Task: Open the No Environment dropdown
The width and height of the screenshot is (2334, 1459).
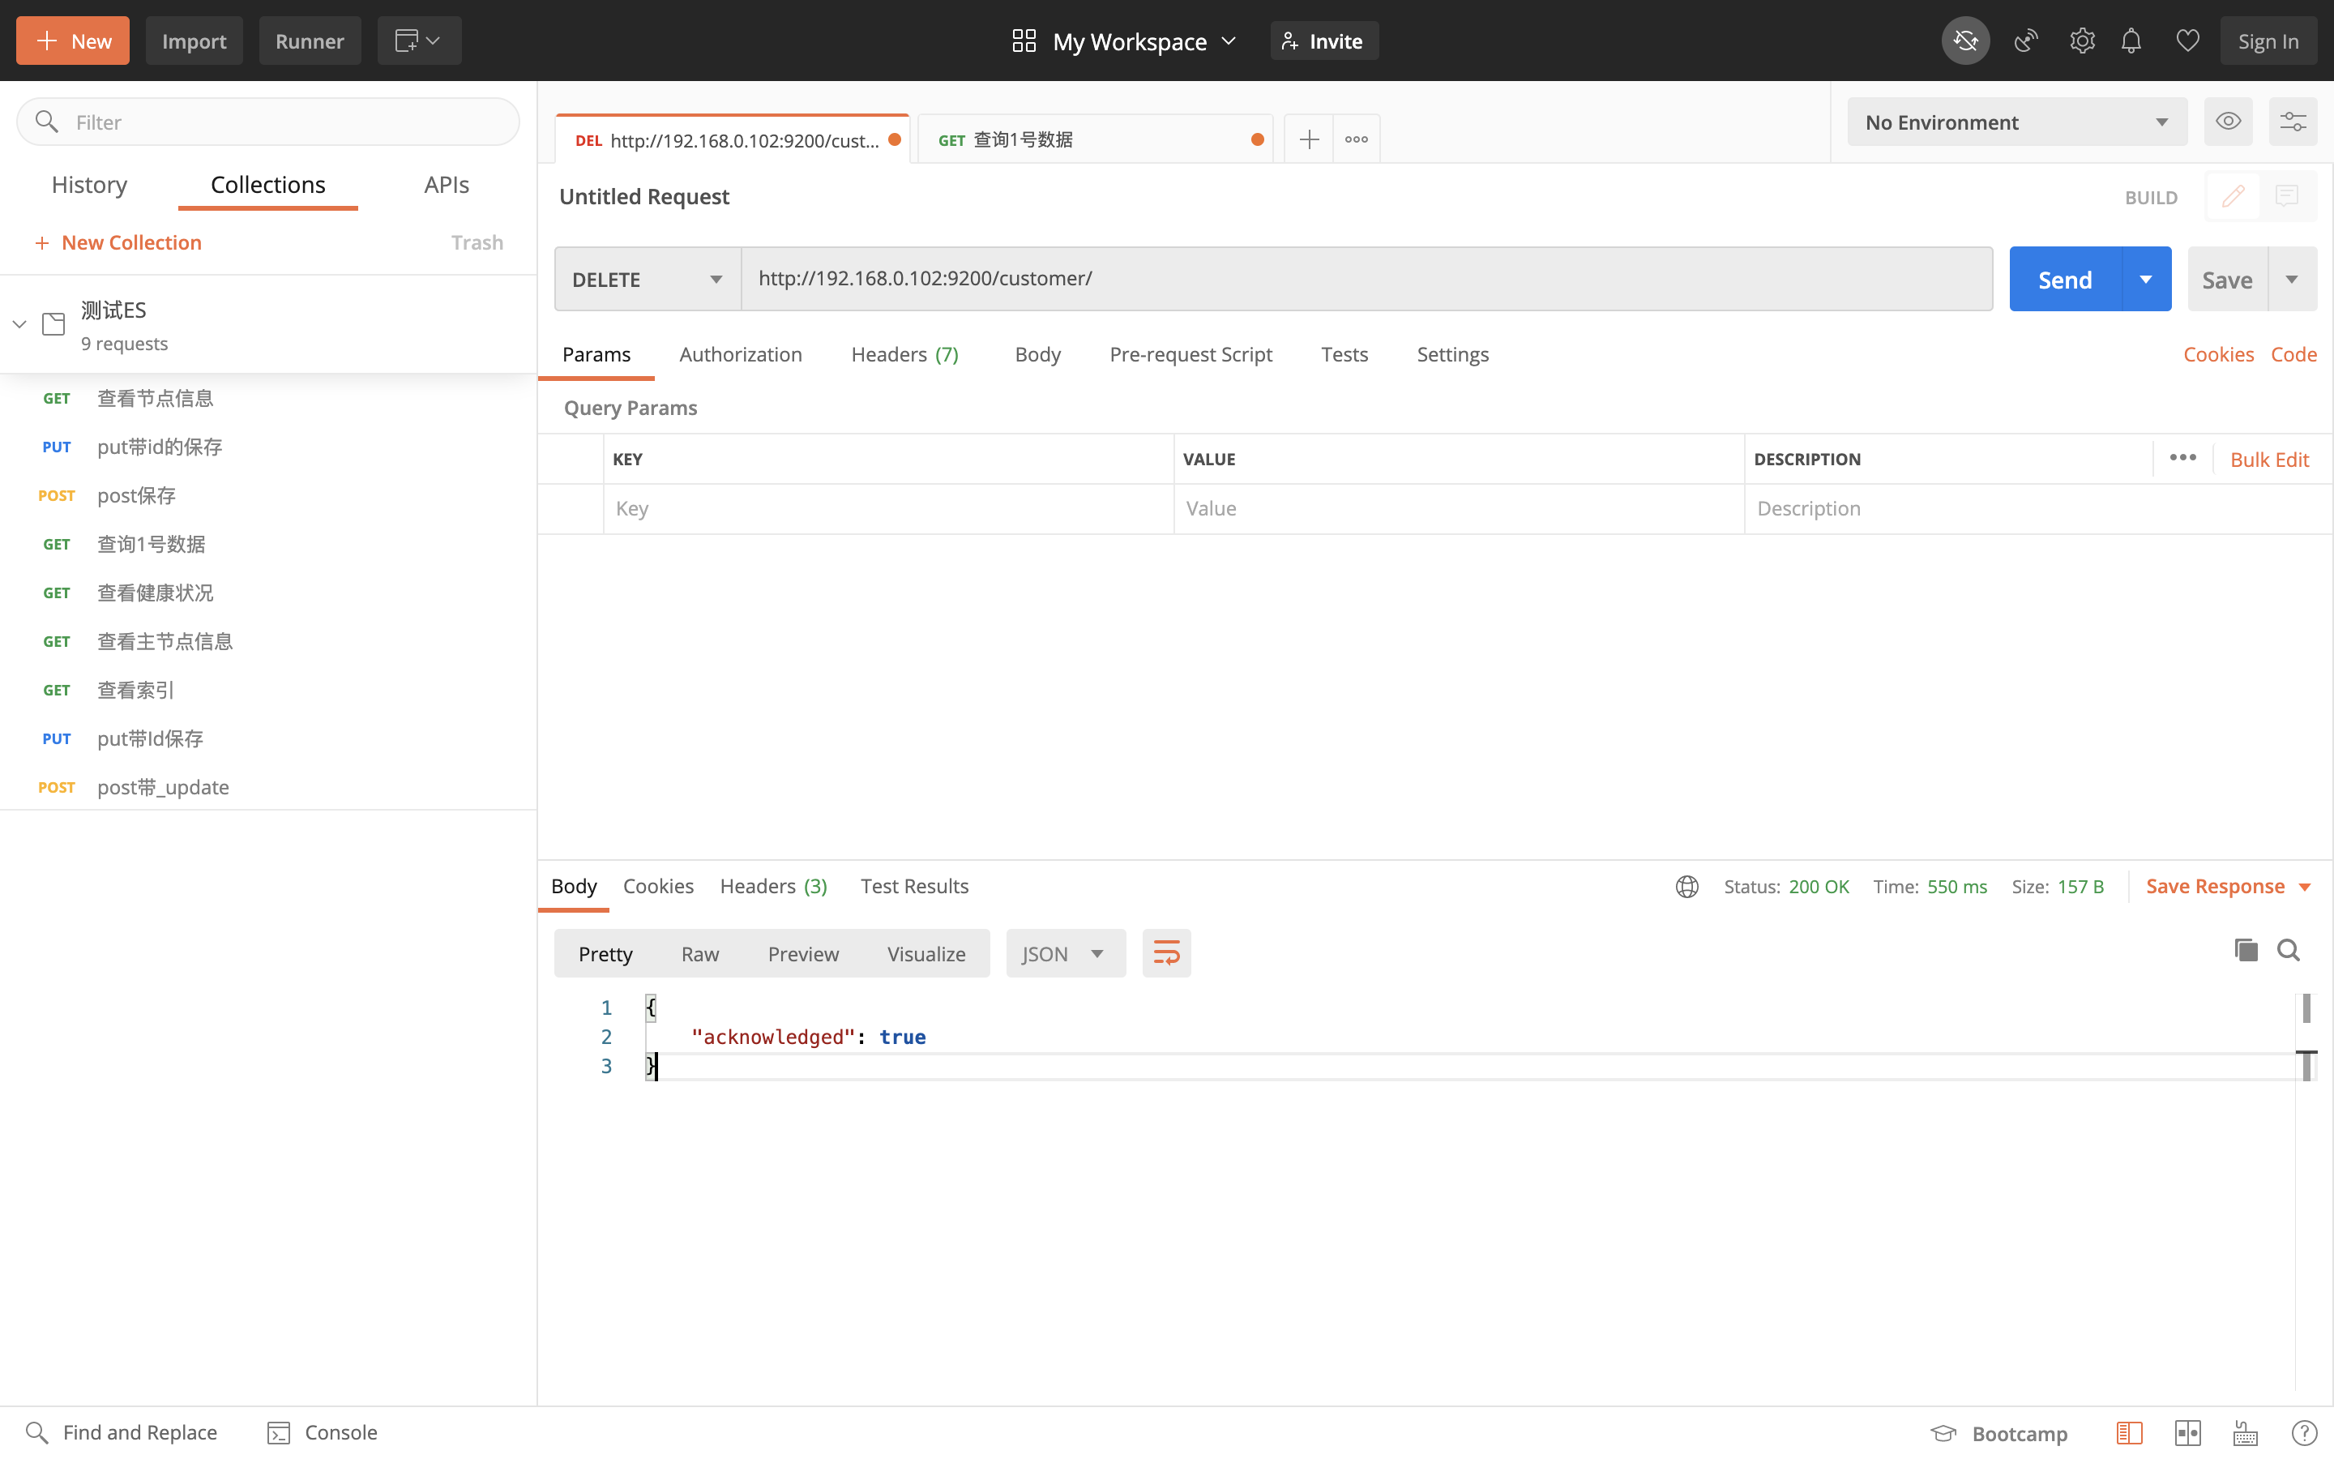Action: pos(2016,122)
